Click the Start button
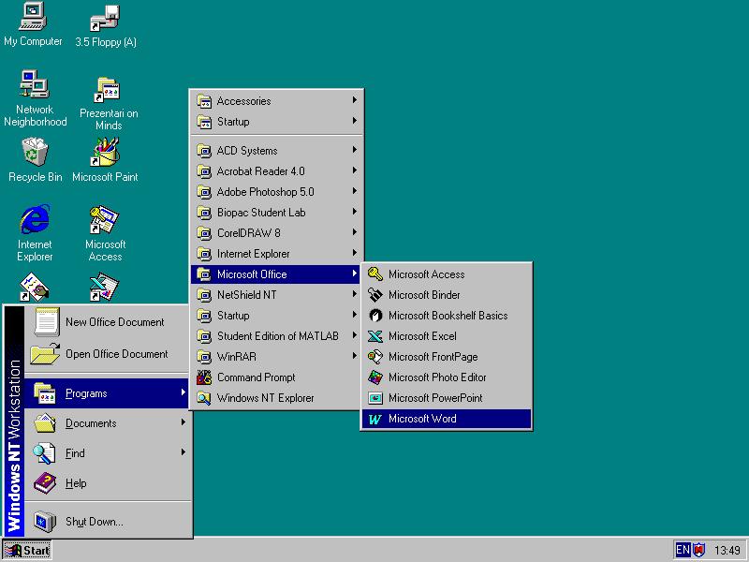749x562 pixels. 27,551
